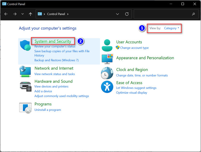This screenshot has height=152, width=201.
Task: Click the search magnifier icon
Action: pyautogui.click(x=194, y=14)
